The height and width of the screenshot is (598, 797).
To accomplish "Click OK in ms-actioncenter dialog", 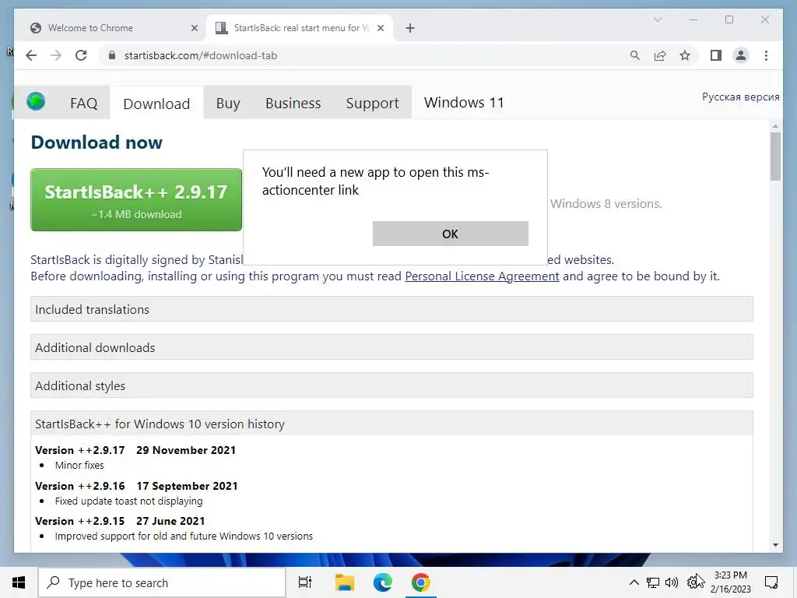I will [x=451, y=234].
